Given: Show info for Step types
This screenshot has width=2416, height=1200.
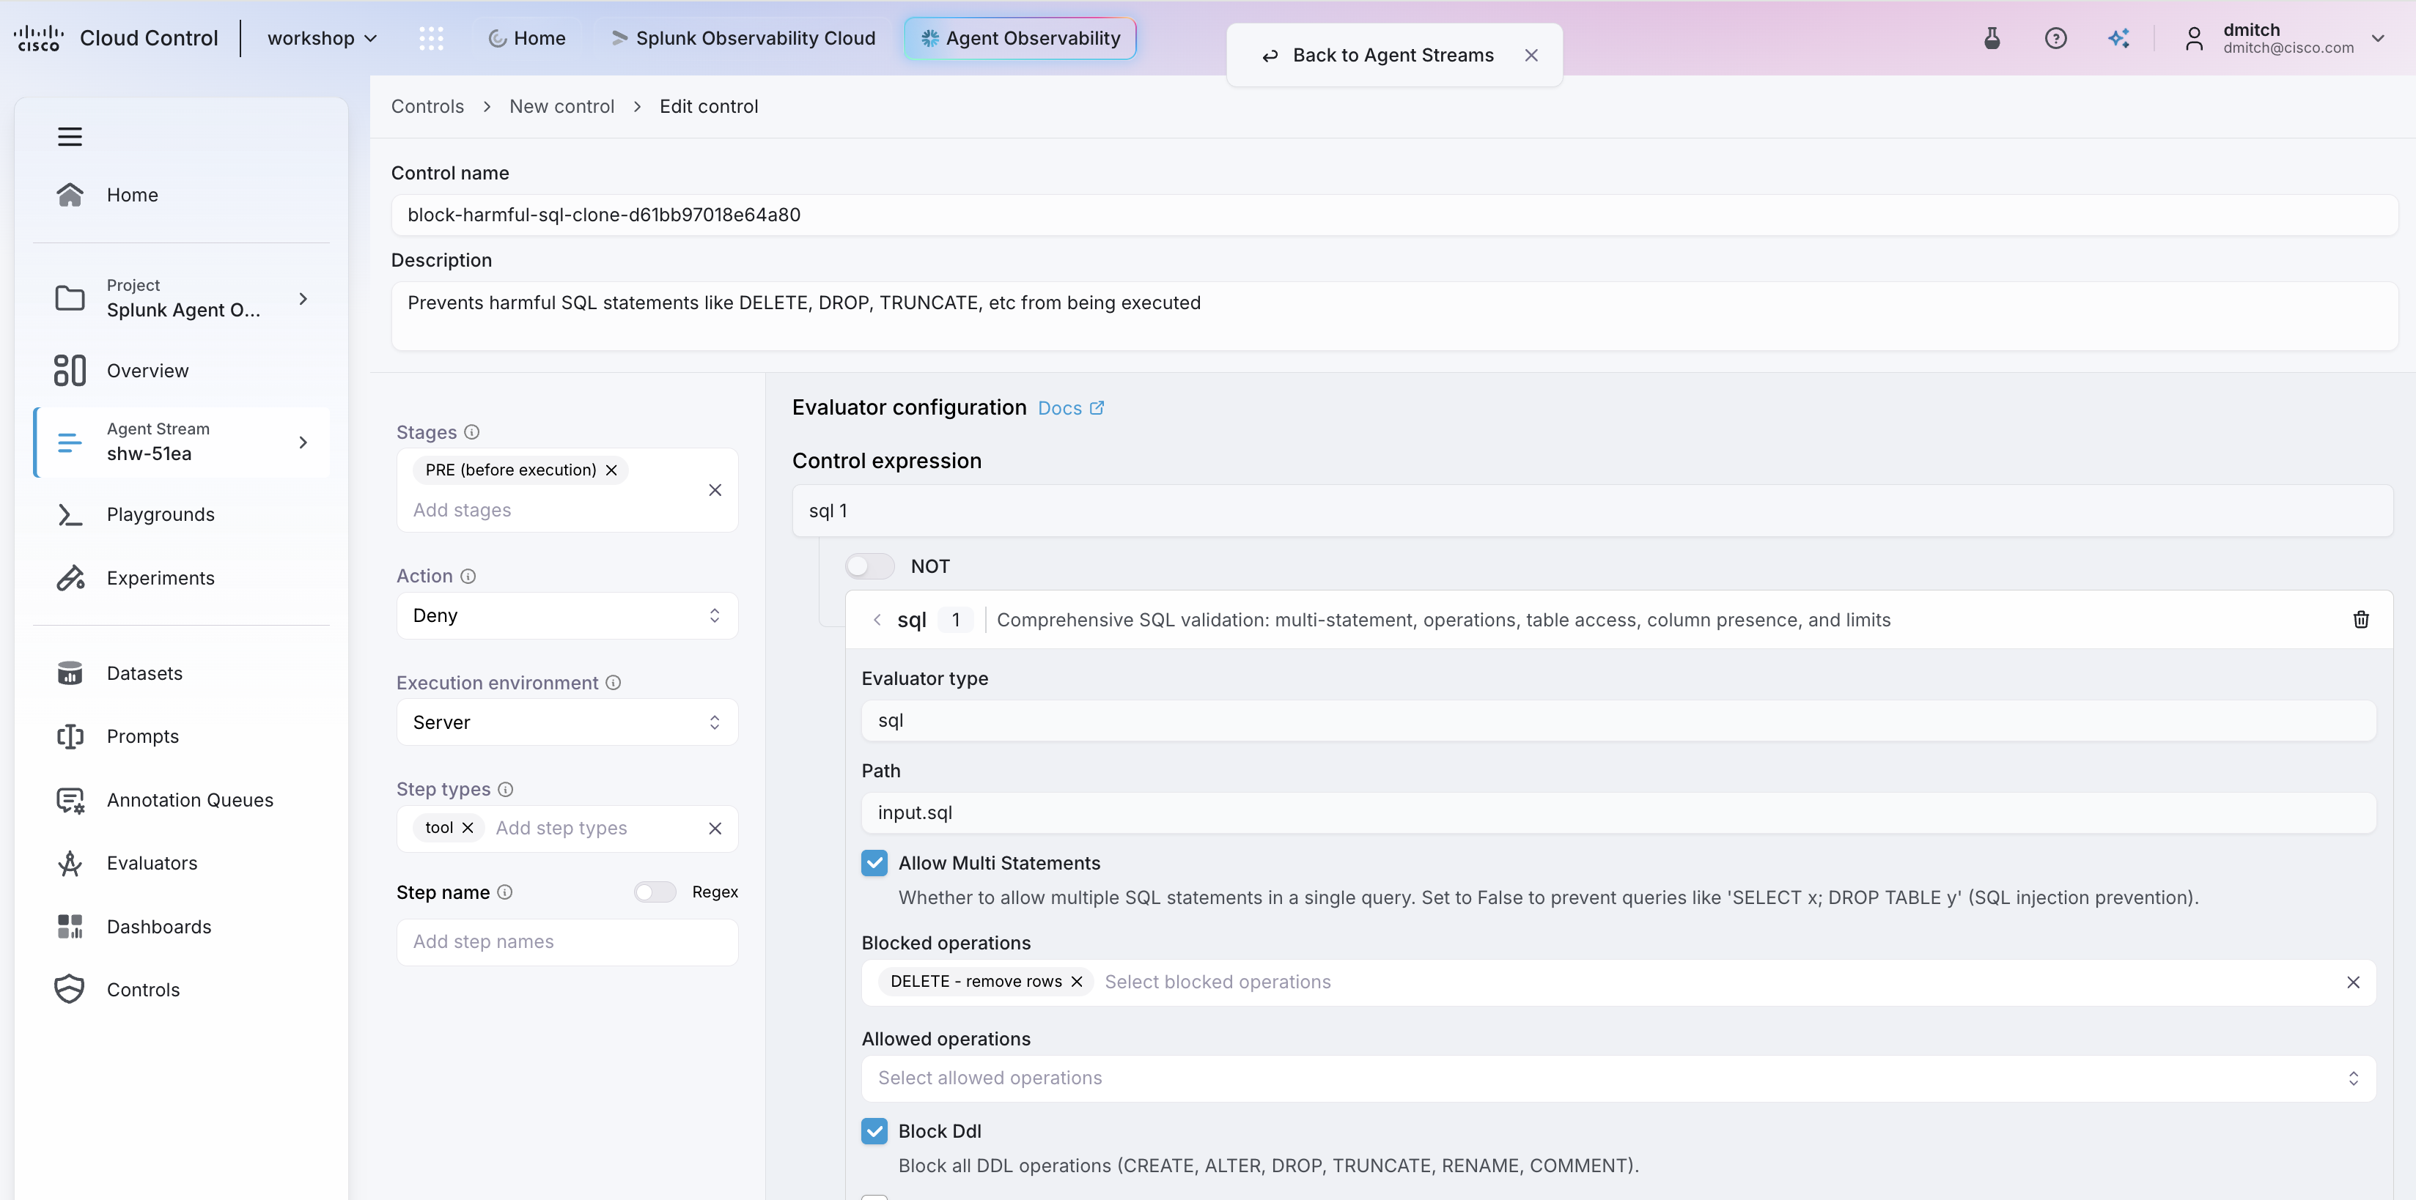Looking at the screenshot, I should click(506, 789).
